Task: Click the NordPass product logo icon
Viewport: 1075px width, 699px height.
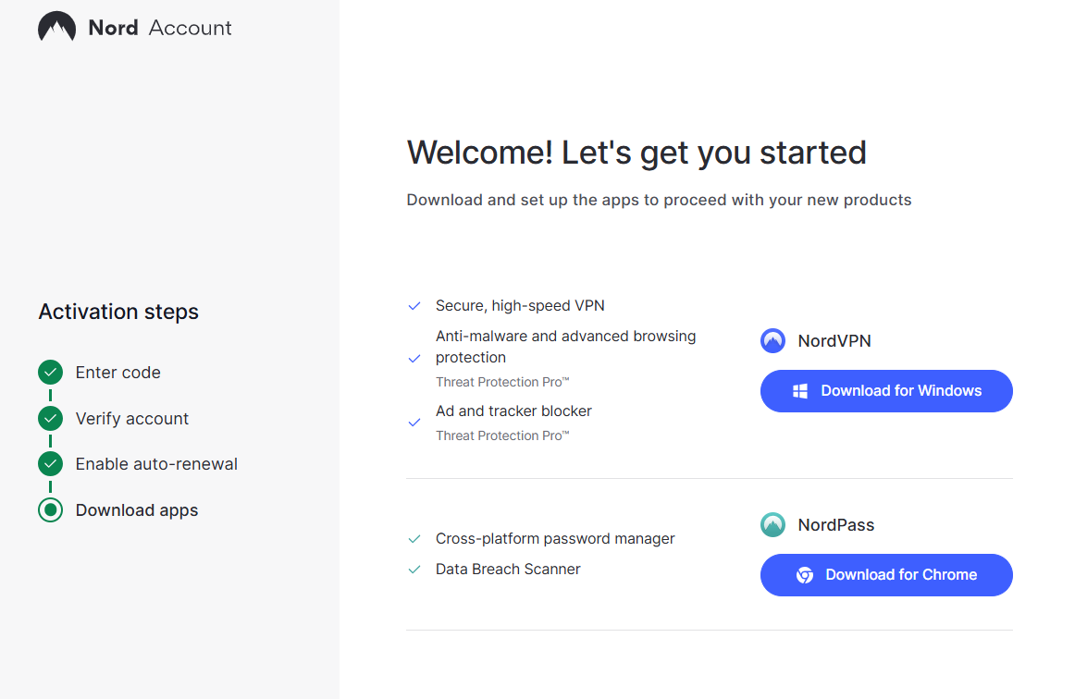Action: click(772, 525)
